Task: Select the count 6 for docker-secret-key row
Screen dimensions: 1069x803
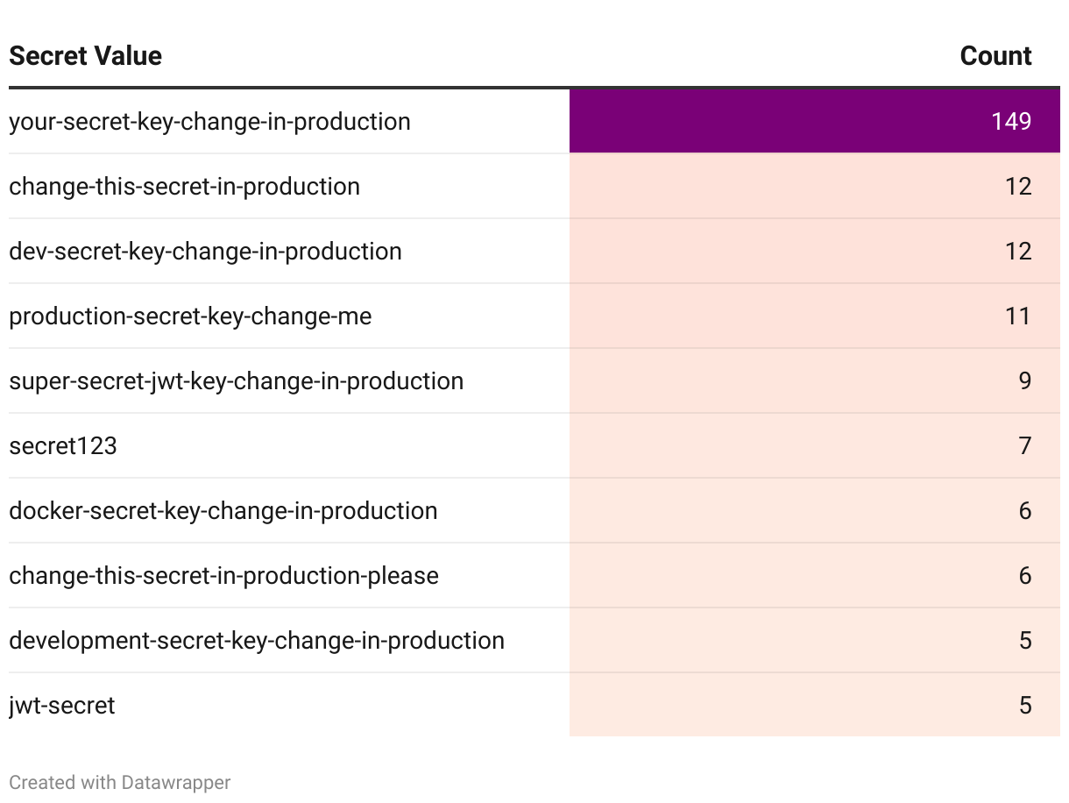Action: (x=1024, y=510)
